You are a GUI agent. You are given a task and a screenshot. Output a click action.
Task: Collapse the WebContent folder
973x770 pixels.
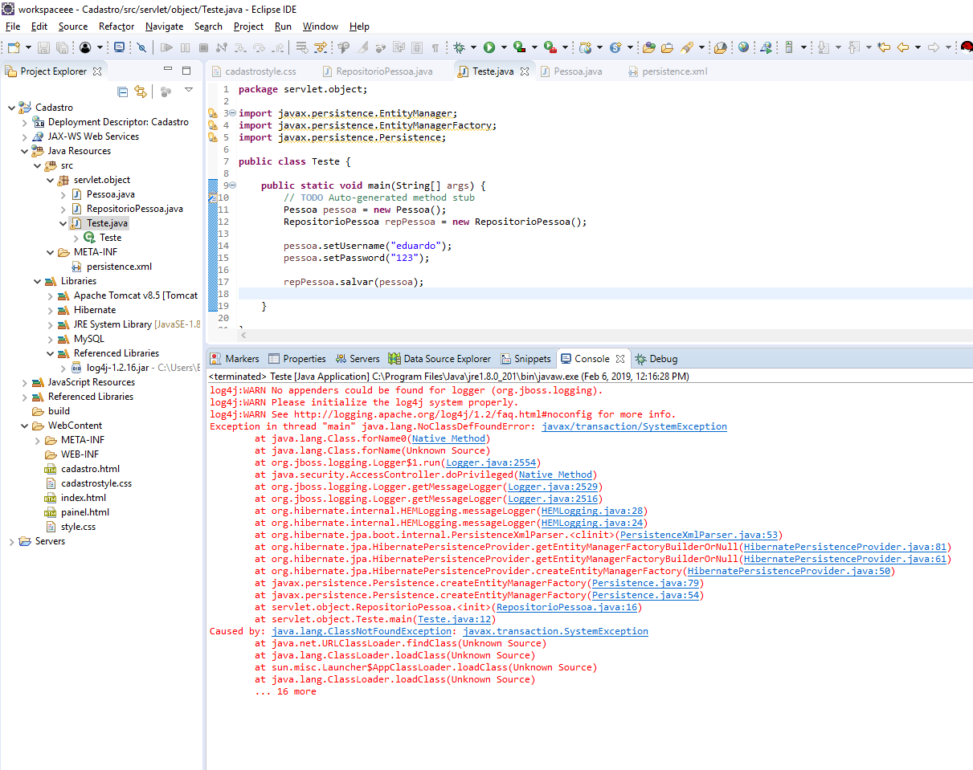point(25,426)
